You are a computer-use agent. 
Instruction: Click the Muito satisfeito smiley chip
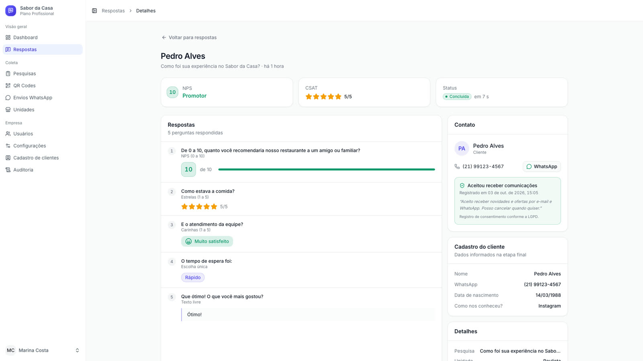(x=207, y=241)
